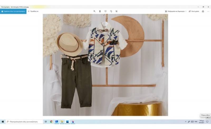Open the Windows Start menu

coord(3,122)
